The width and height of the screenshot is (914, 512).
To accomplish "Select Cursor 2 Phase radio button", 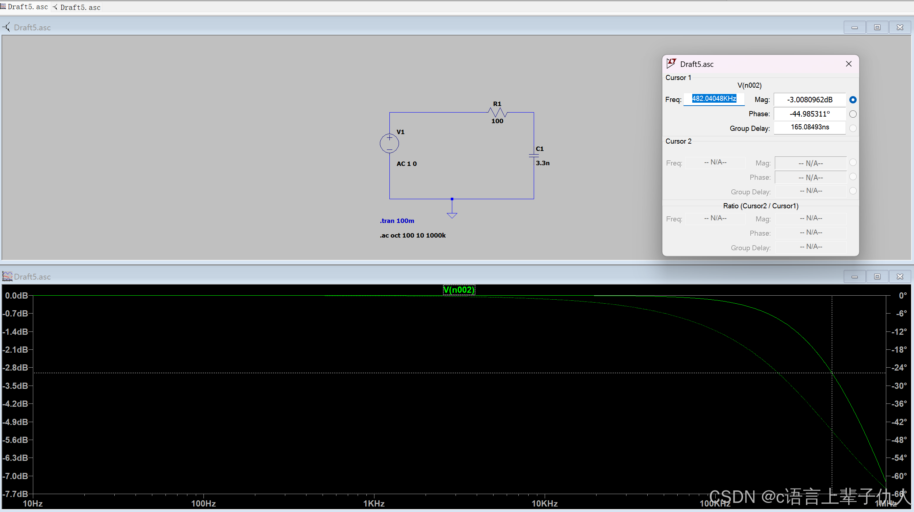I will [853, 177].
